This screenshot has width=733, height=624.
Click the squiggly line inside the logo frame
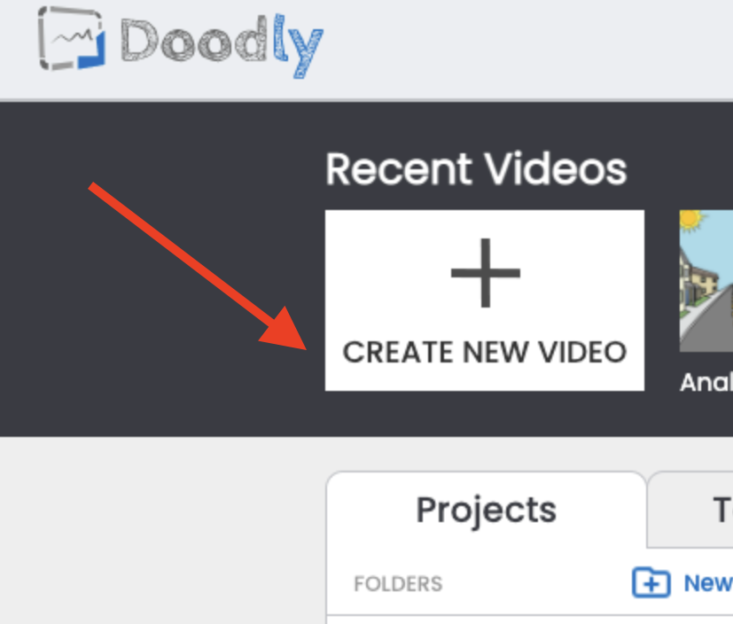pyautogui.click(x=72, y=36)
